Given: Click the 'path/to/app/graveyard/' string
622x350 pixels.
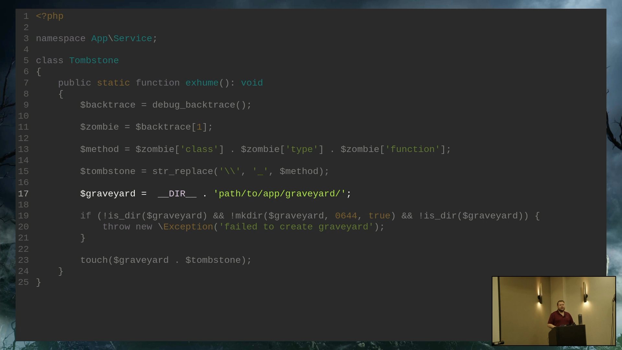Looking at the screenshot, I should [280, 194].
